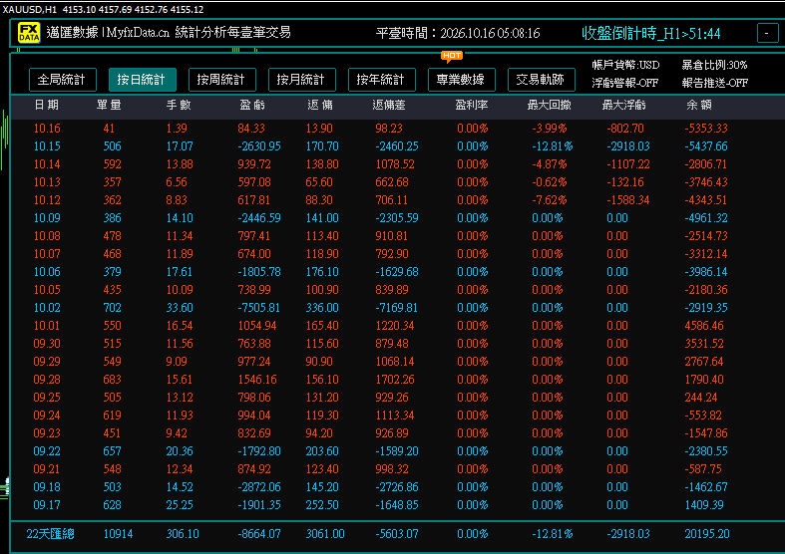785x554 pixels.
Task: Click the FX DATA logo icon
Action: [29, 33]
